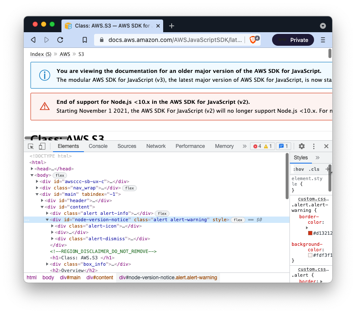Switch to the Console tab

[98, 146]
